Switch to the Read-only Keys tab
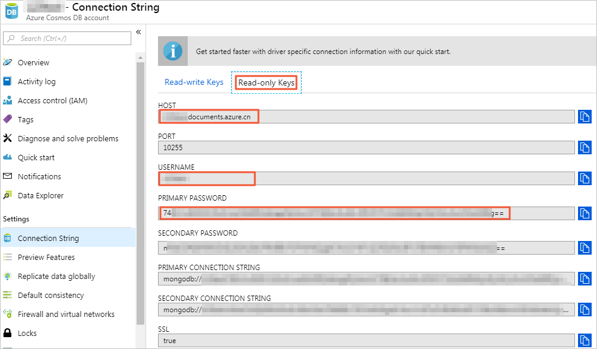597x349 pixels. 266,83
